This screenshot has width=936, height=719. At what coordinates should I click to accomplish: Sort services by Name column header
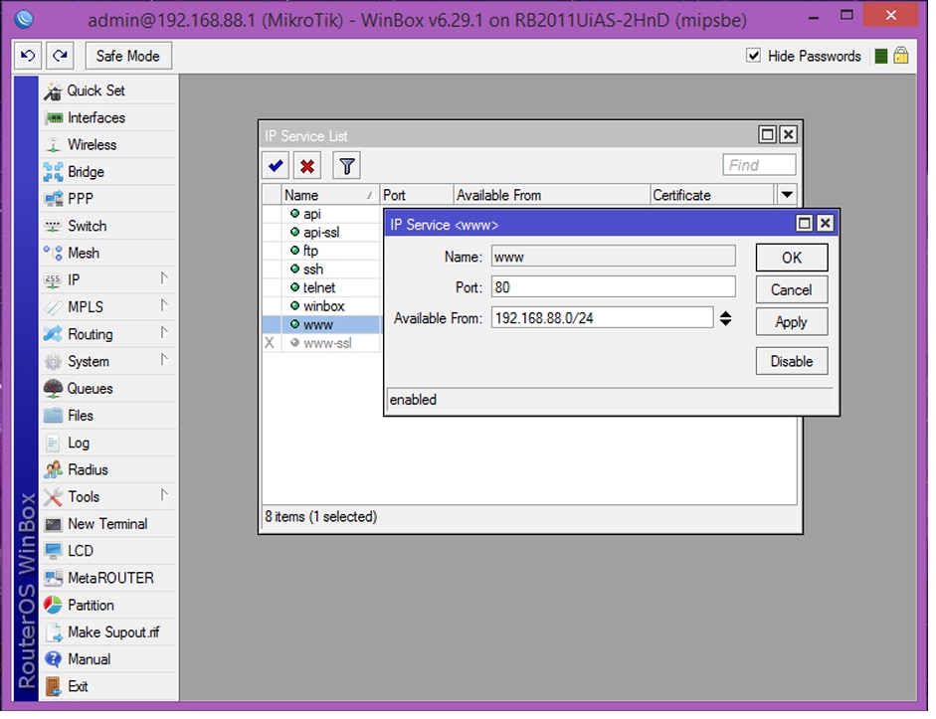(x=330, y=195)
